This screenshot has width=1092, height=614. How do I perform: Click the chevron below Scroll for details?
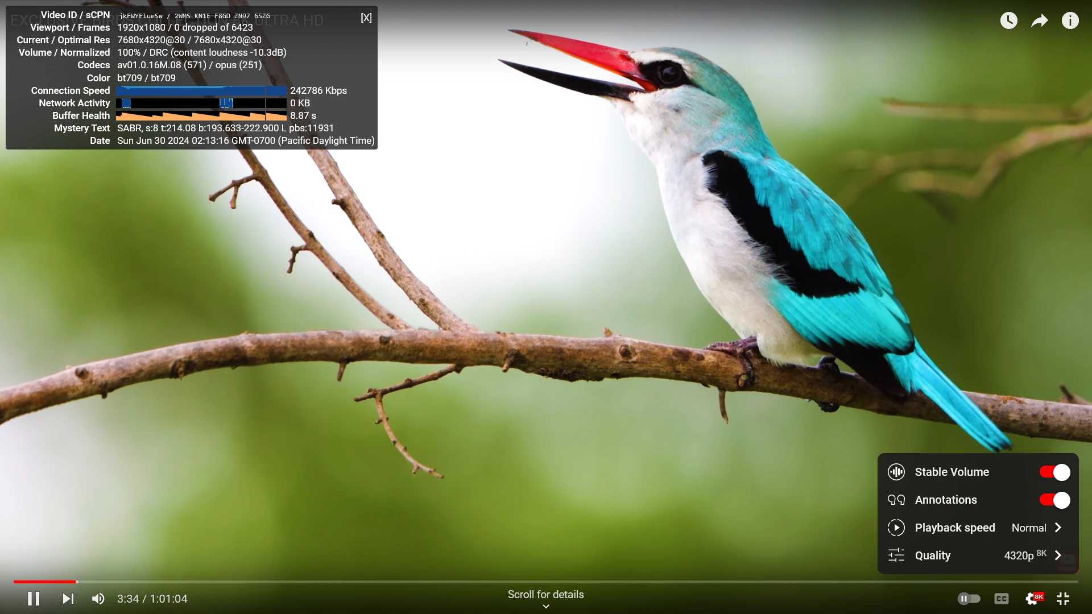pyautogui.click(x=546, y=607)
